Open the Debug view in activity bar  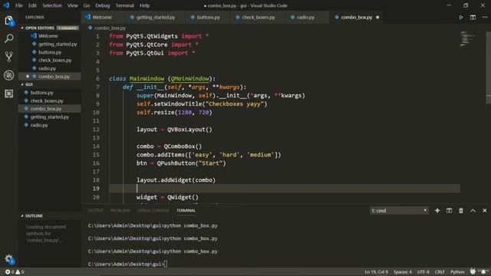[8, 75]
